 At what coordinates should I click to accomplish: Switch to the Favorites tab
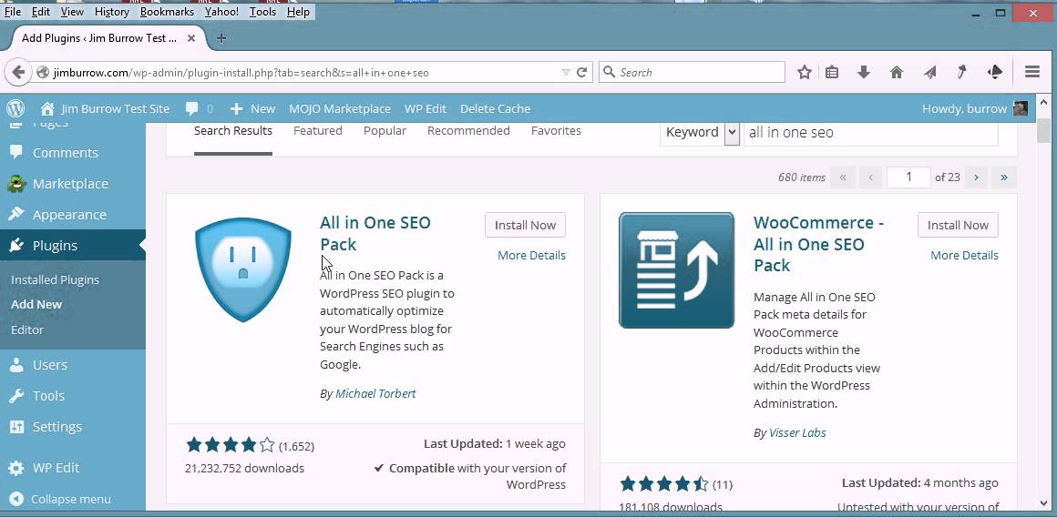pos(556,131)
